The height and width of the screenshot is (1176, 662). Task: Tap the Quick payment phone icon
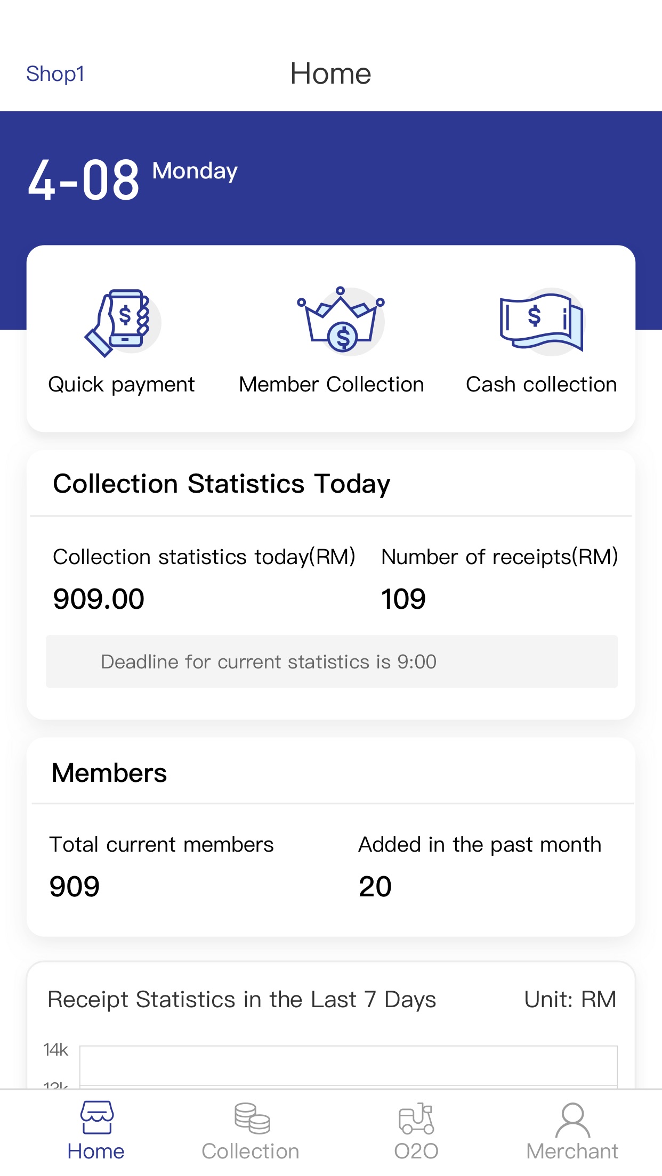[x=122, y=323]
